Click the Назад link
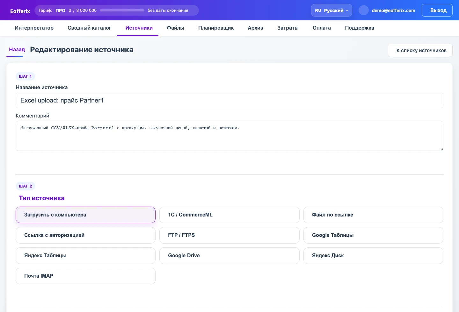Image resolution: width=459 pixels, height=312 pixels. click(x=17, y=49)
